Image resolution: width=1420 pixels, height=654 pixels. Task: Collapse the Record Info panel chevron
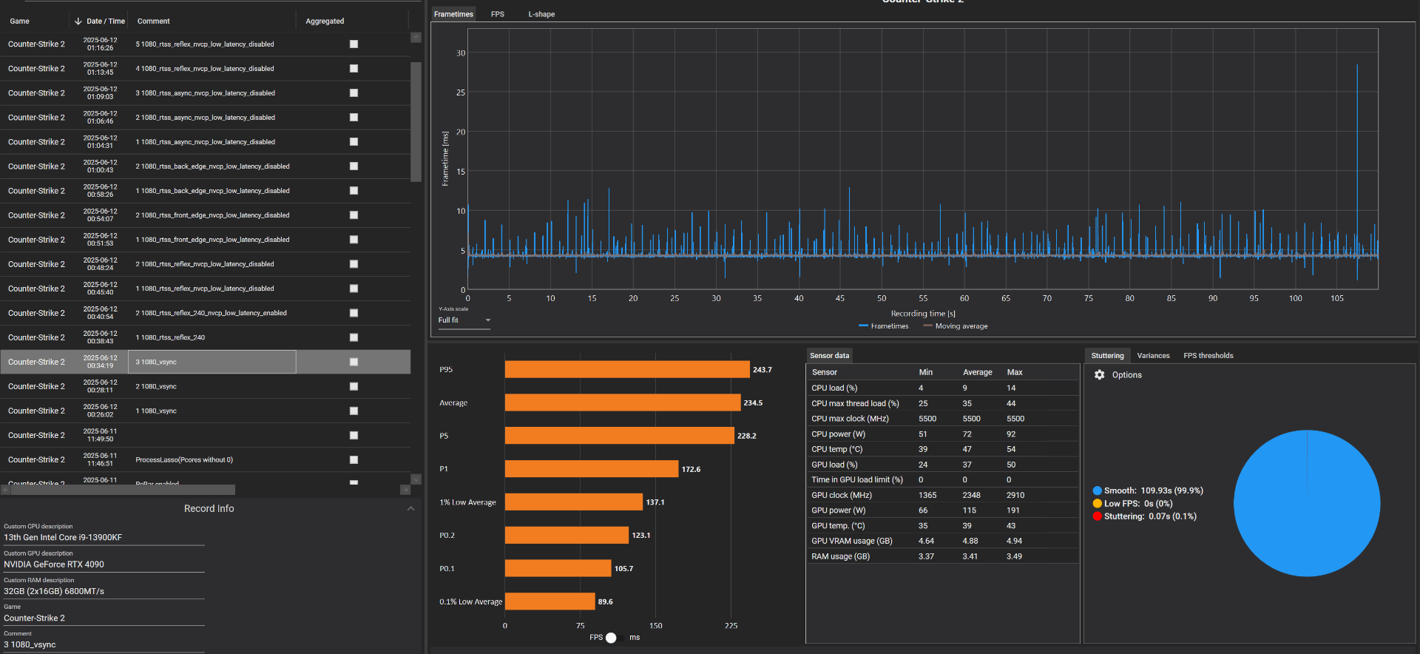(410, 509)
